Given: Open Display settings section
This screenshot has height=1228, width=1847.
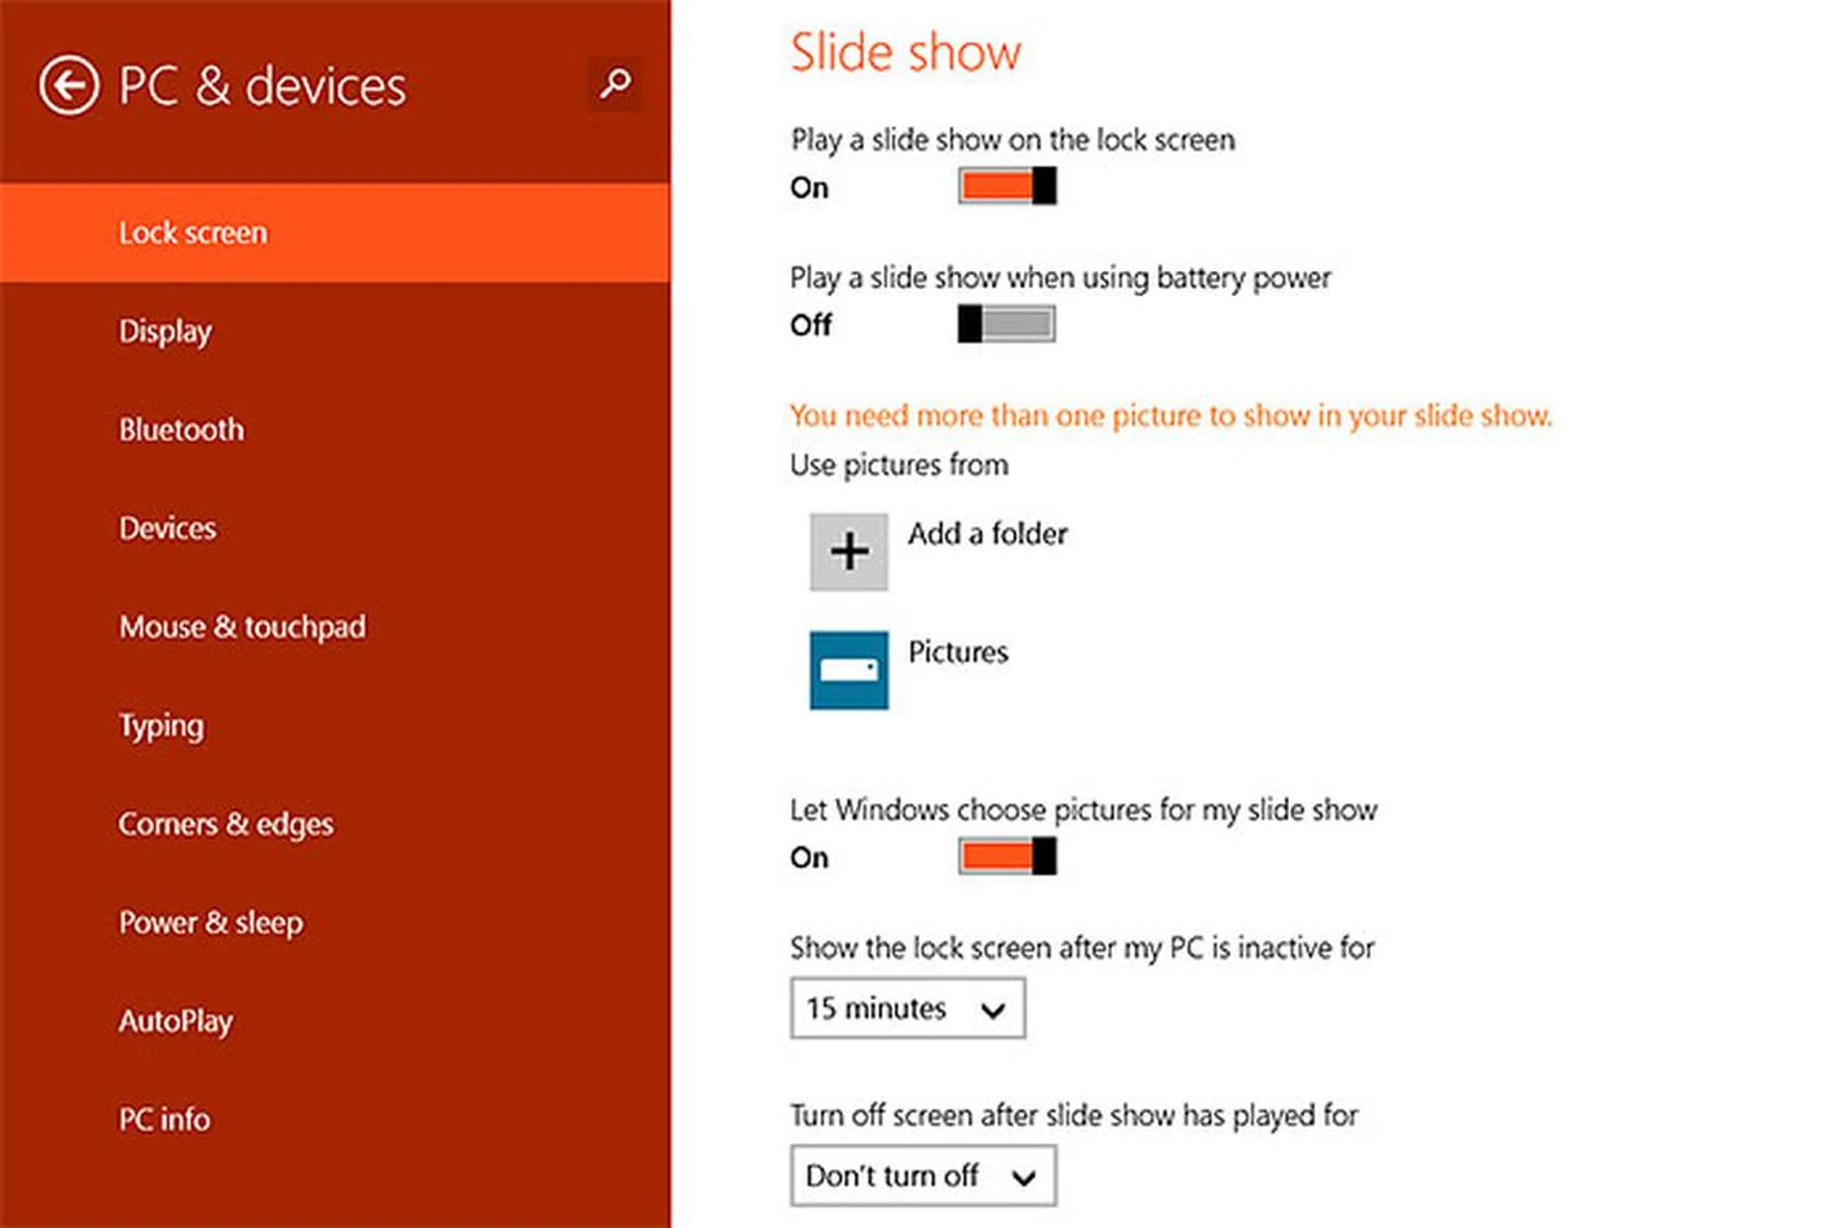Looking at the screenshot, I should click(x=165, y=332).
